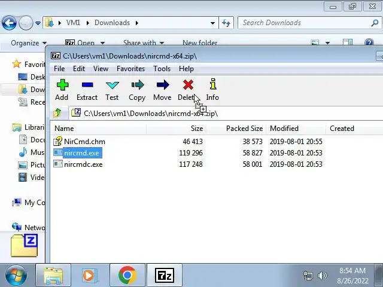Click size value 46 413

click(x=193, y=142)
